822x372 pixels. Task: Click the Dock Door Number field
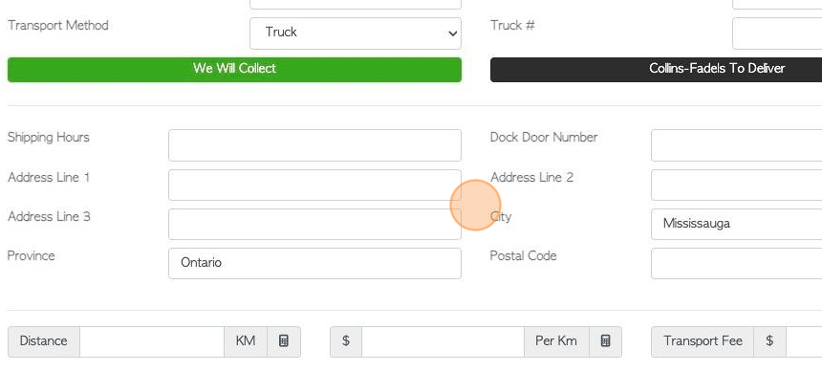[x=736, y=145]
